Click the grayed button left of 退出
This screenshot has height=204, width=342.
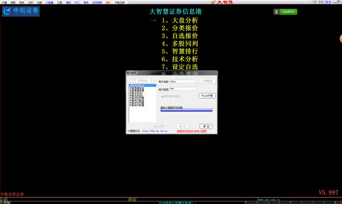[182, 126]
